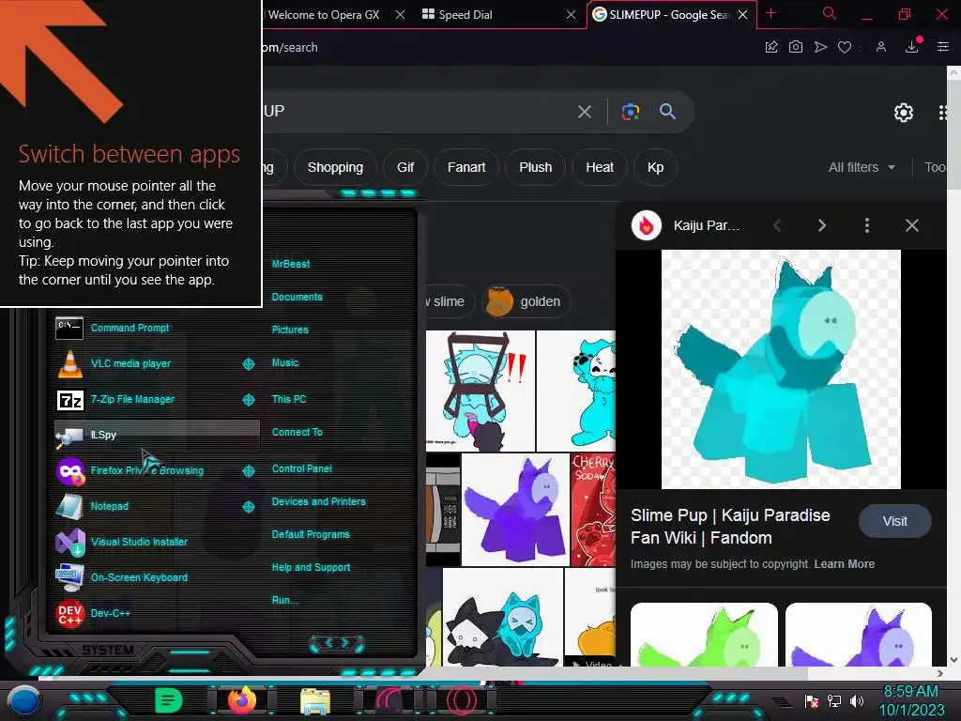Click the Action Center flag icon
This screenshot has width=961, height=721.
point(812,700)
